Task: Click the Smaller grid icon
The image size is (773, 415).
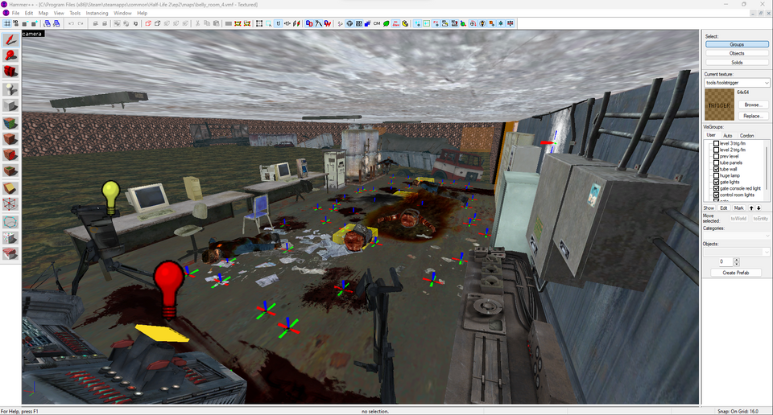Action: [x=25, y=23]
